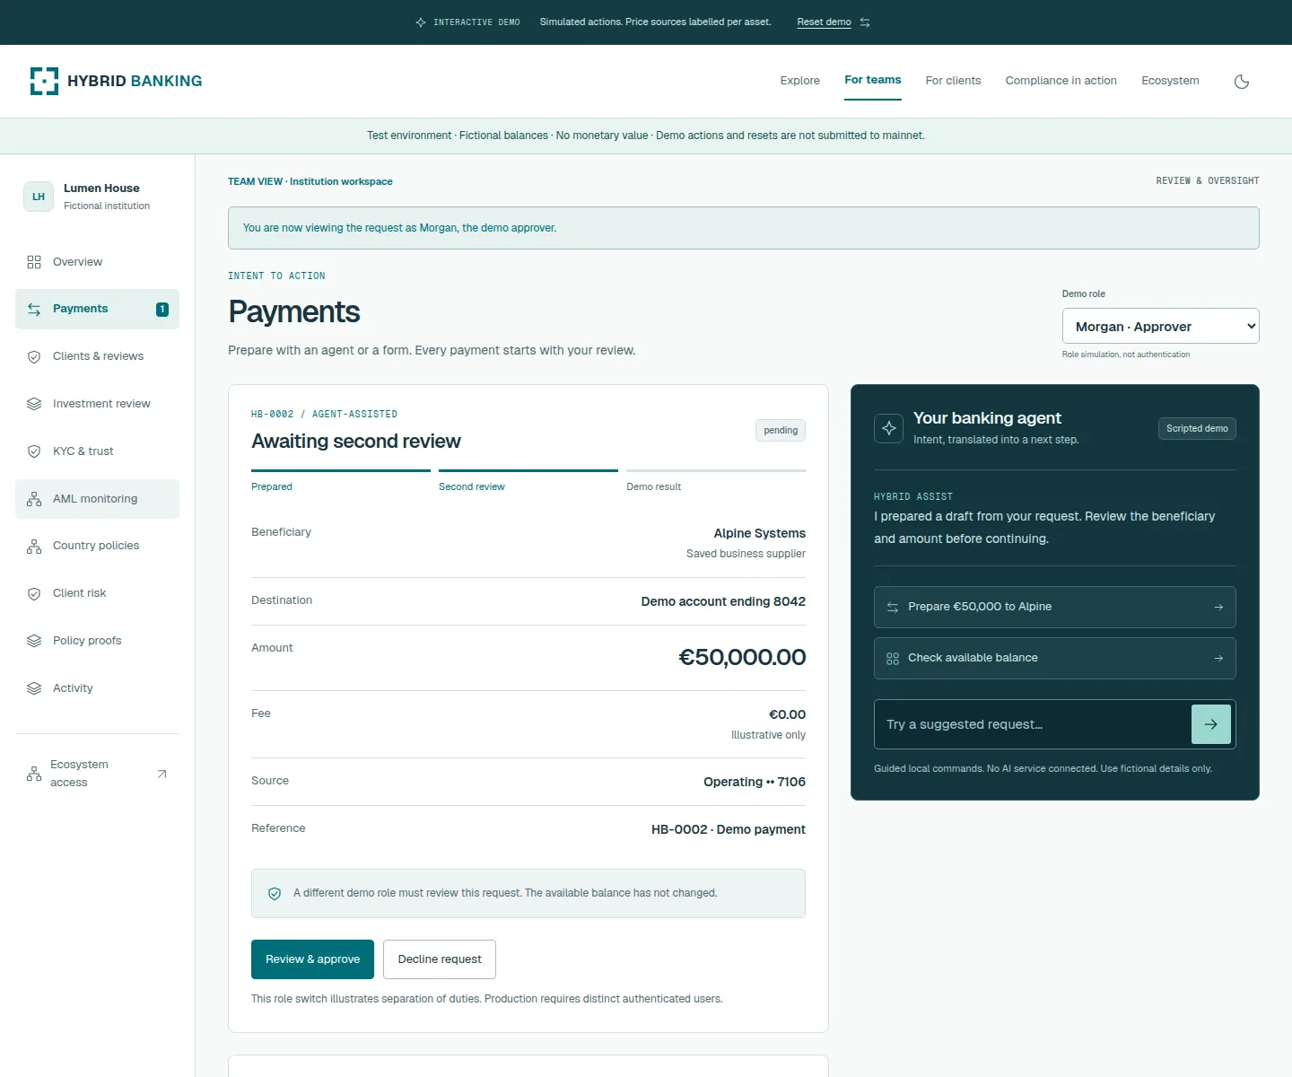Choose the Check available balance suggestion

click(1055, 658)
